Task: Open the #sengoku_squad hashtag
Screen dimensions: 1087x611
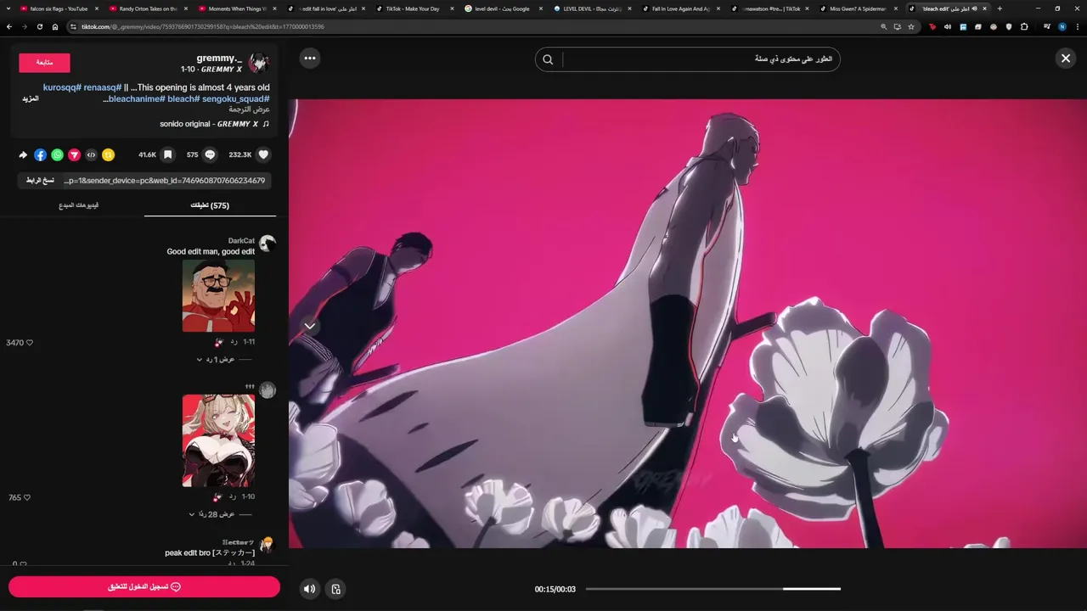Action: tap(236, 98)
